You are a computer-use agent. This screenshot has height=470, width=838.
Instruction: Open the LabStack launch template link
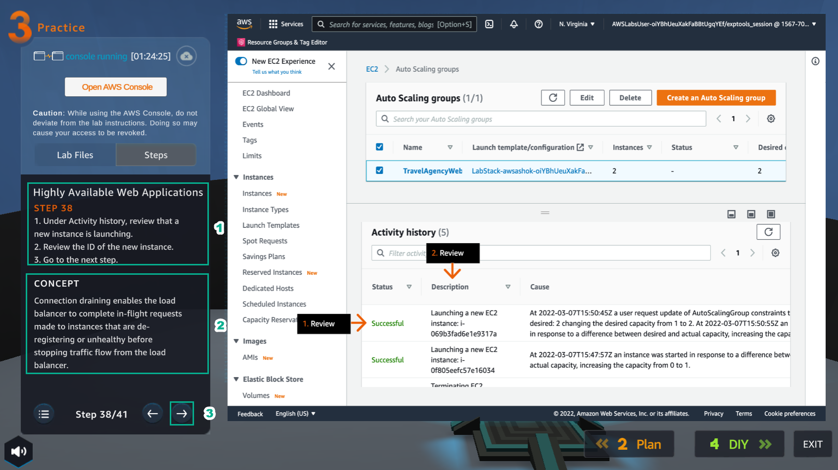[532, 171]
